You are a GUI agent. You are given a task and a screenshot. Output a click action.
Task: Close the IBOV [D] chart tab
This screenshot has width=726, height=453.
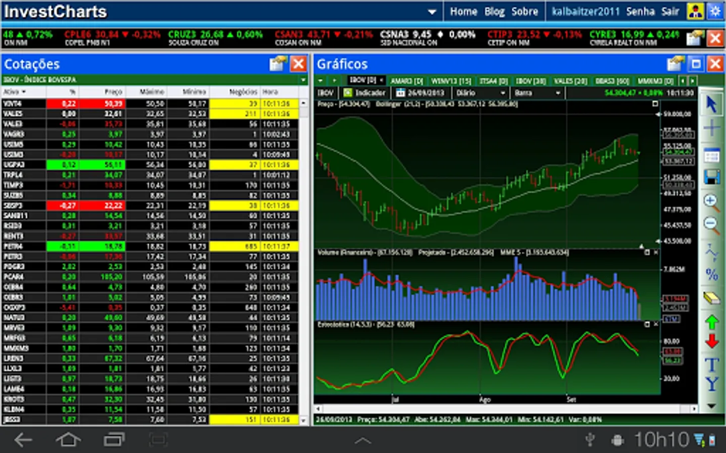pyautogui.click(x=382, y=80)
